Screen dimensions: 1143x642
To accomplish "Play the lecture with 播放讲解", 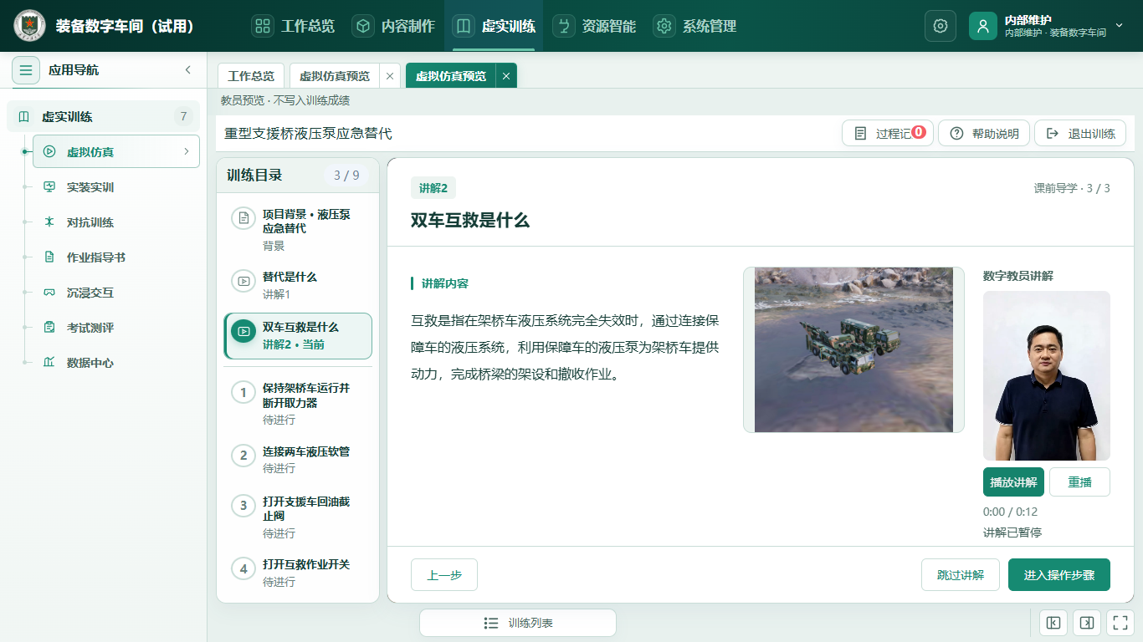I will pos(1013,482).
